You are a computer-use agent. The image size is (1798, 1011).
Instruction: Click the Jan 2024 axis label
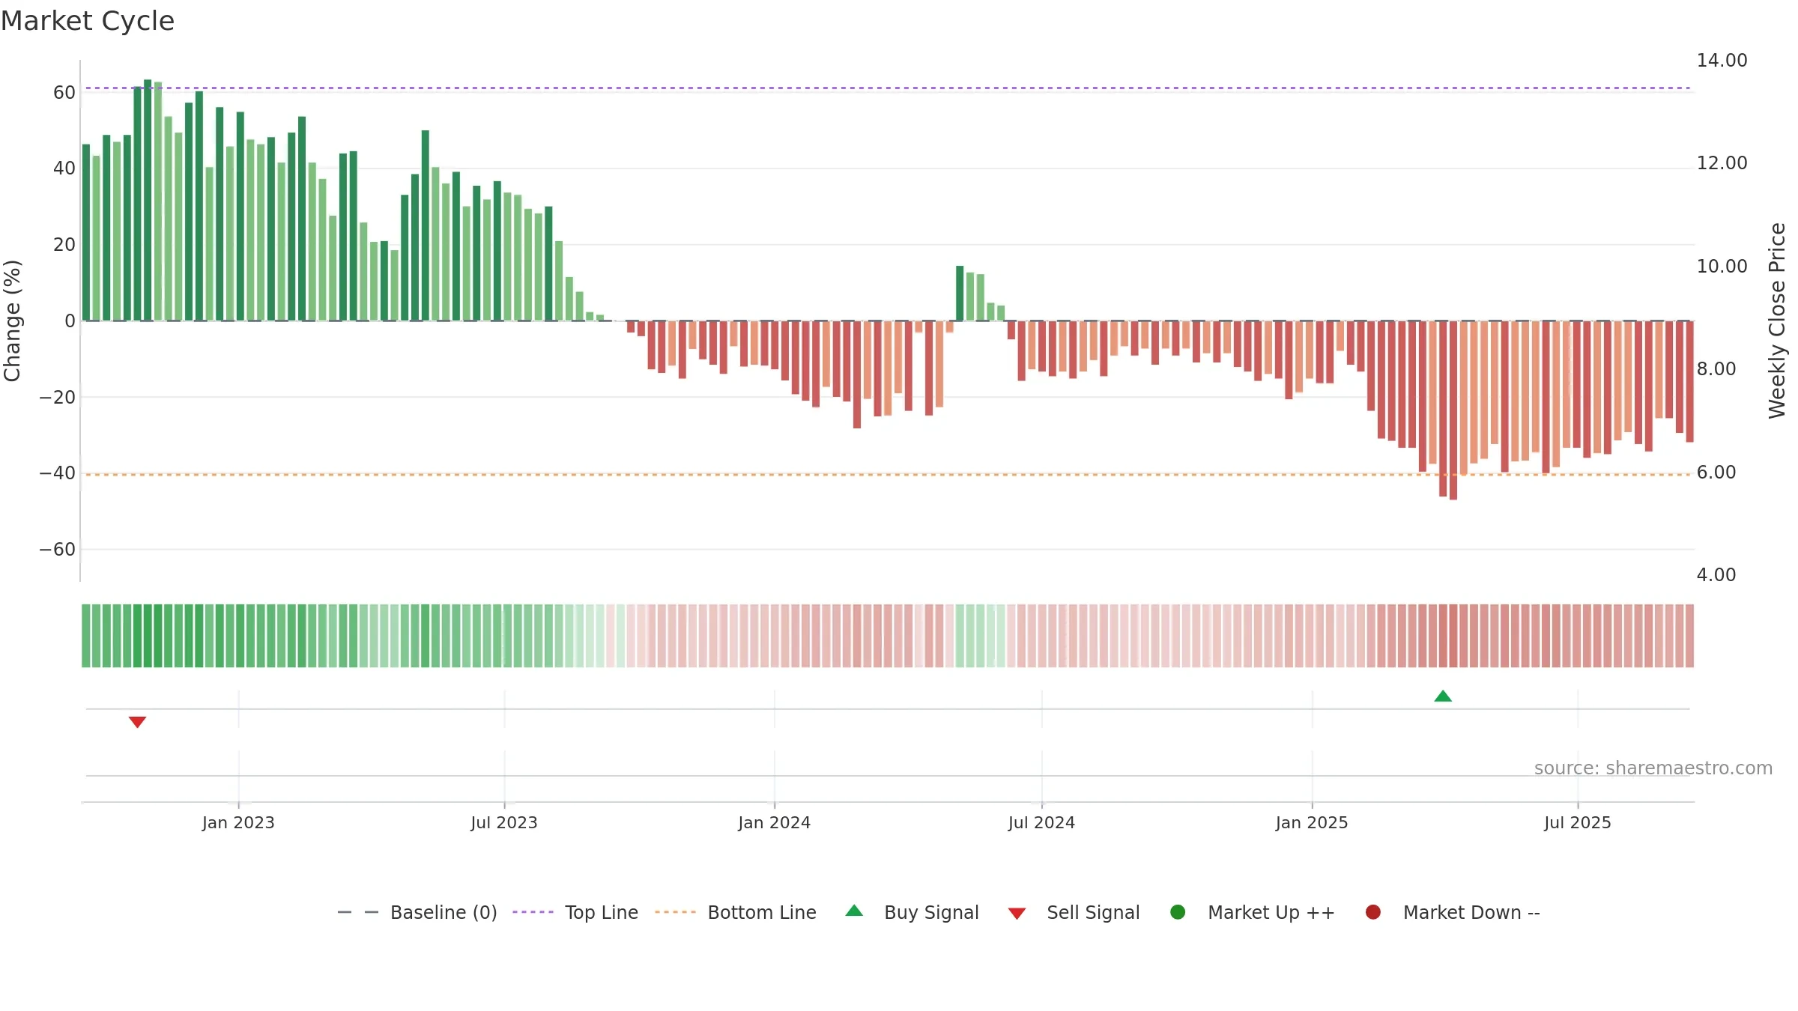pos(774,823)
